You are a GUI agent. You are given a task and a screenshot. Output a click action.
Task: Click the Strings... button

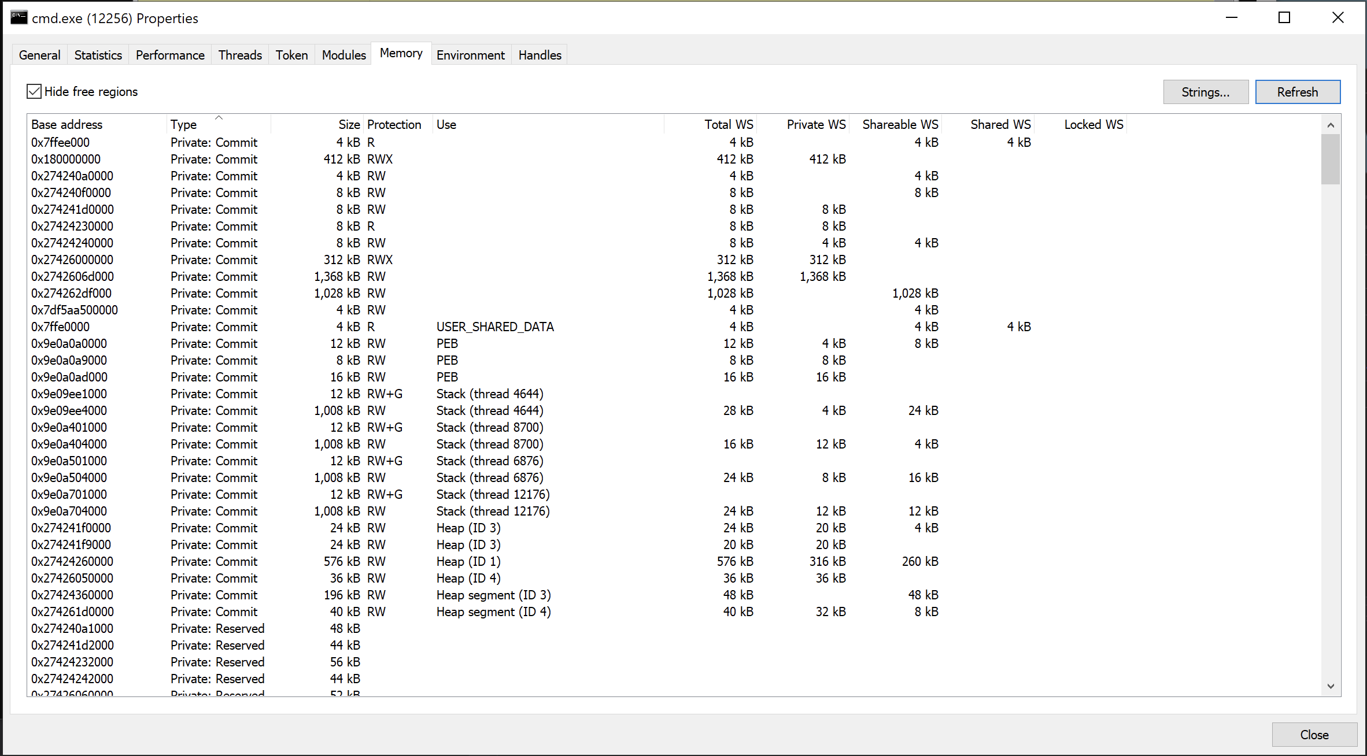coord(1205,92)
